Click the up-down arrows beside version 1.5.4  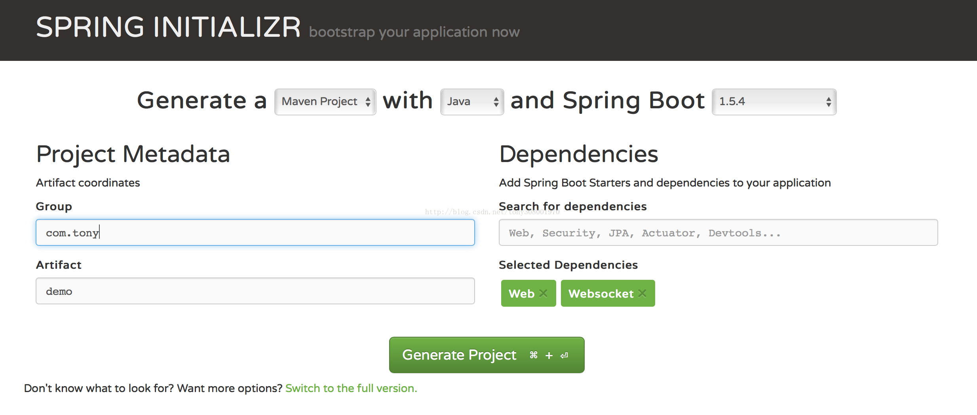tap(829, 102)
